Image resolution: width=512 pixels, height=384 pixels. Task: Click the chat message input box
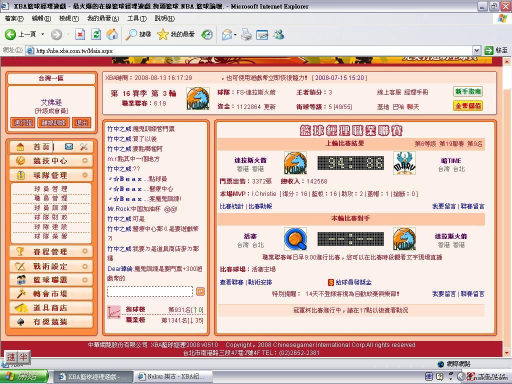[x=149, y=291]
